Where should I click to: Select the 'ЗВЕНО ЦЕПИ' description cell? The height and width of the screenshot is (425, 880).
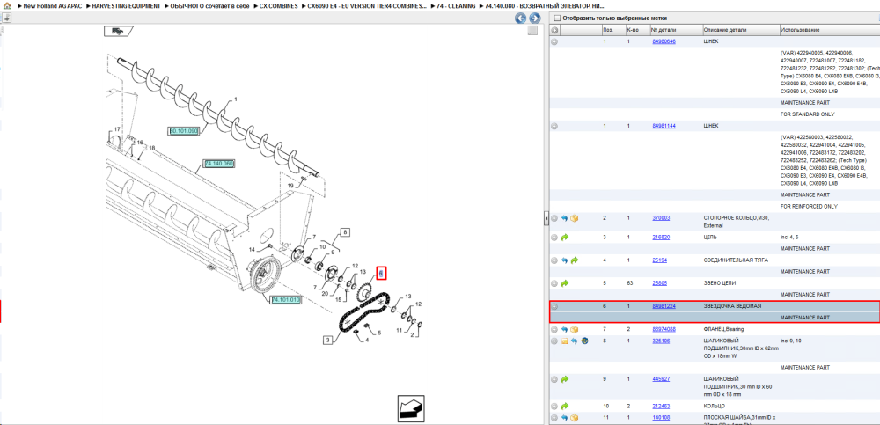[718, 283]
